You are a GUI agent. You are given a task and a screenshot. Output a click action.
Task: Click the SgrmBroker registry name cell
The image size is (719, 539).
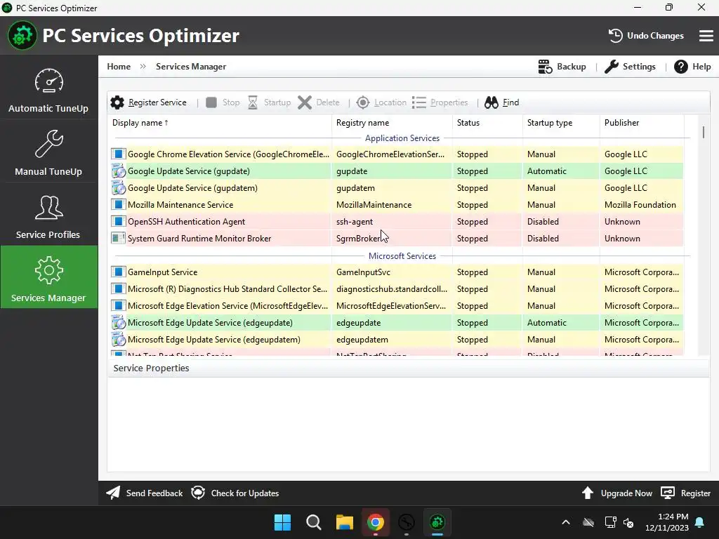point(392,239)
